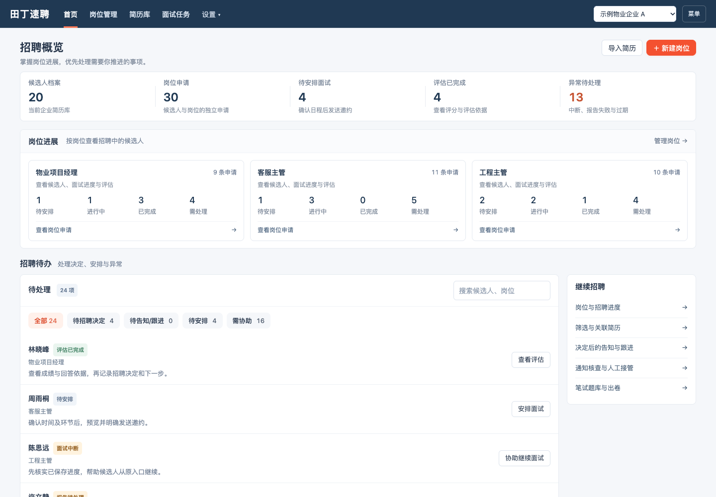
Task: Click 查看评估 for 林晓峰
Action: tap(531, 360)
